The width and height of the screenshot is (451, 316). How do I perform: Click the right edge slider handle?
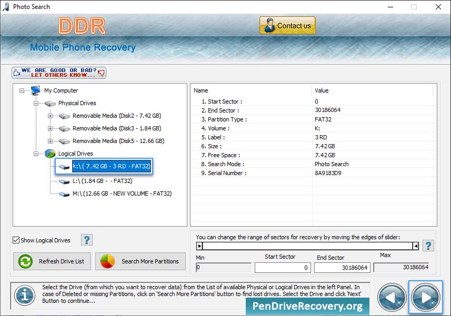pos(416,246)
